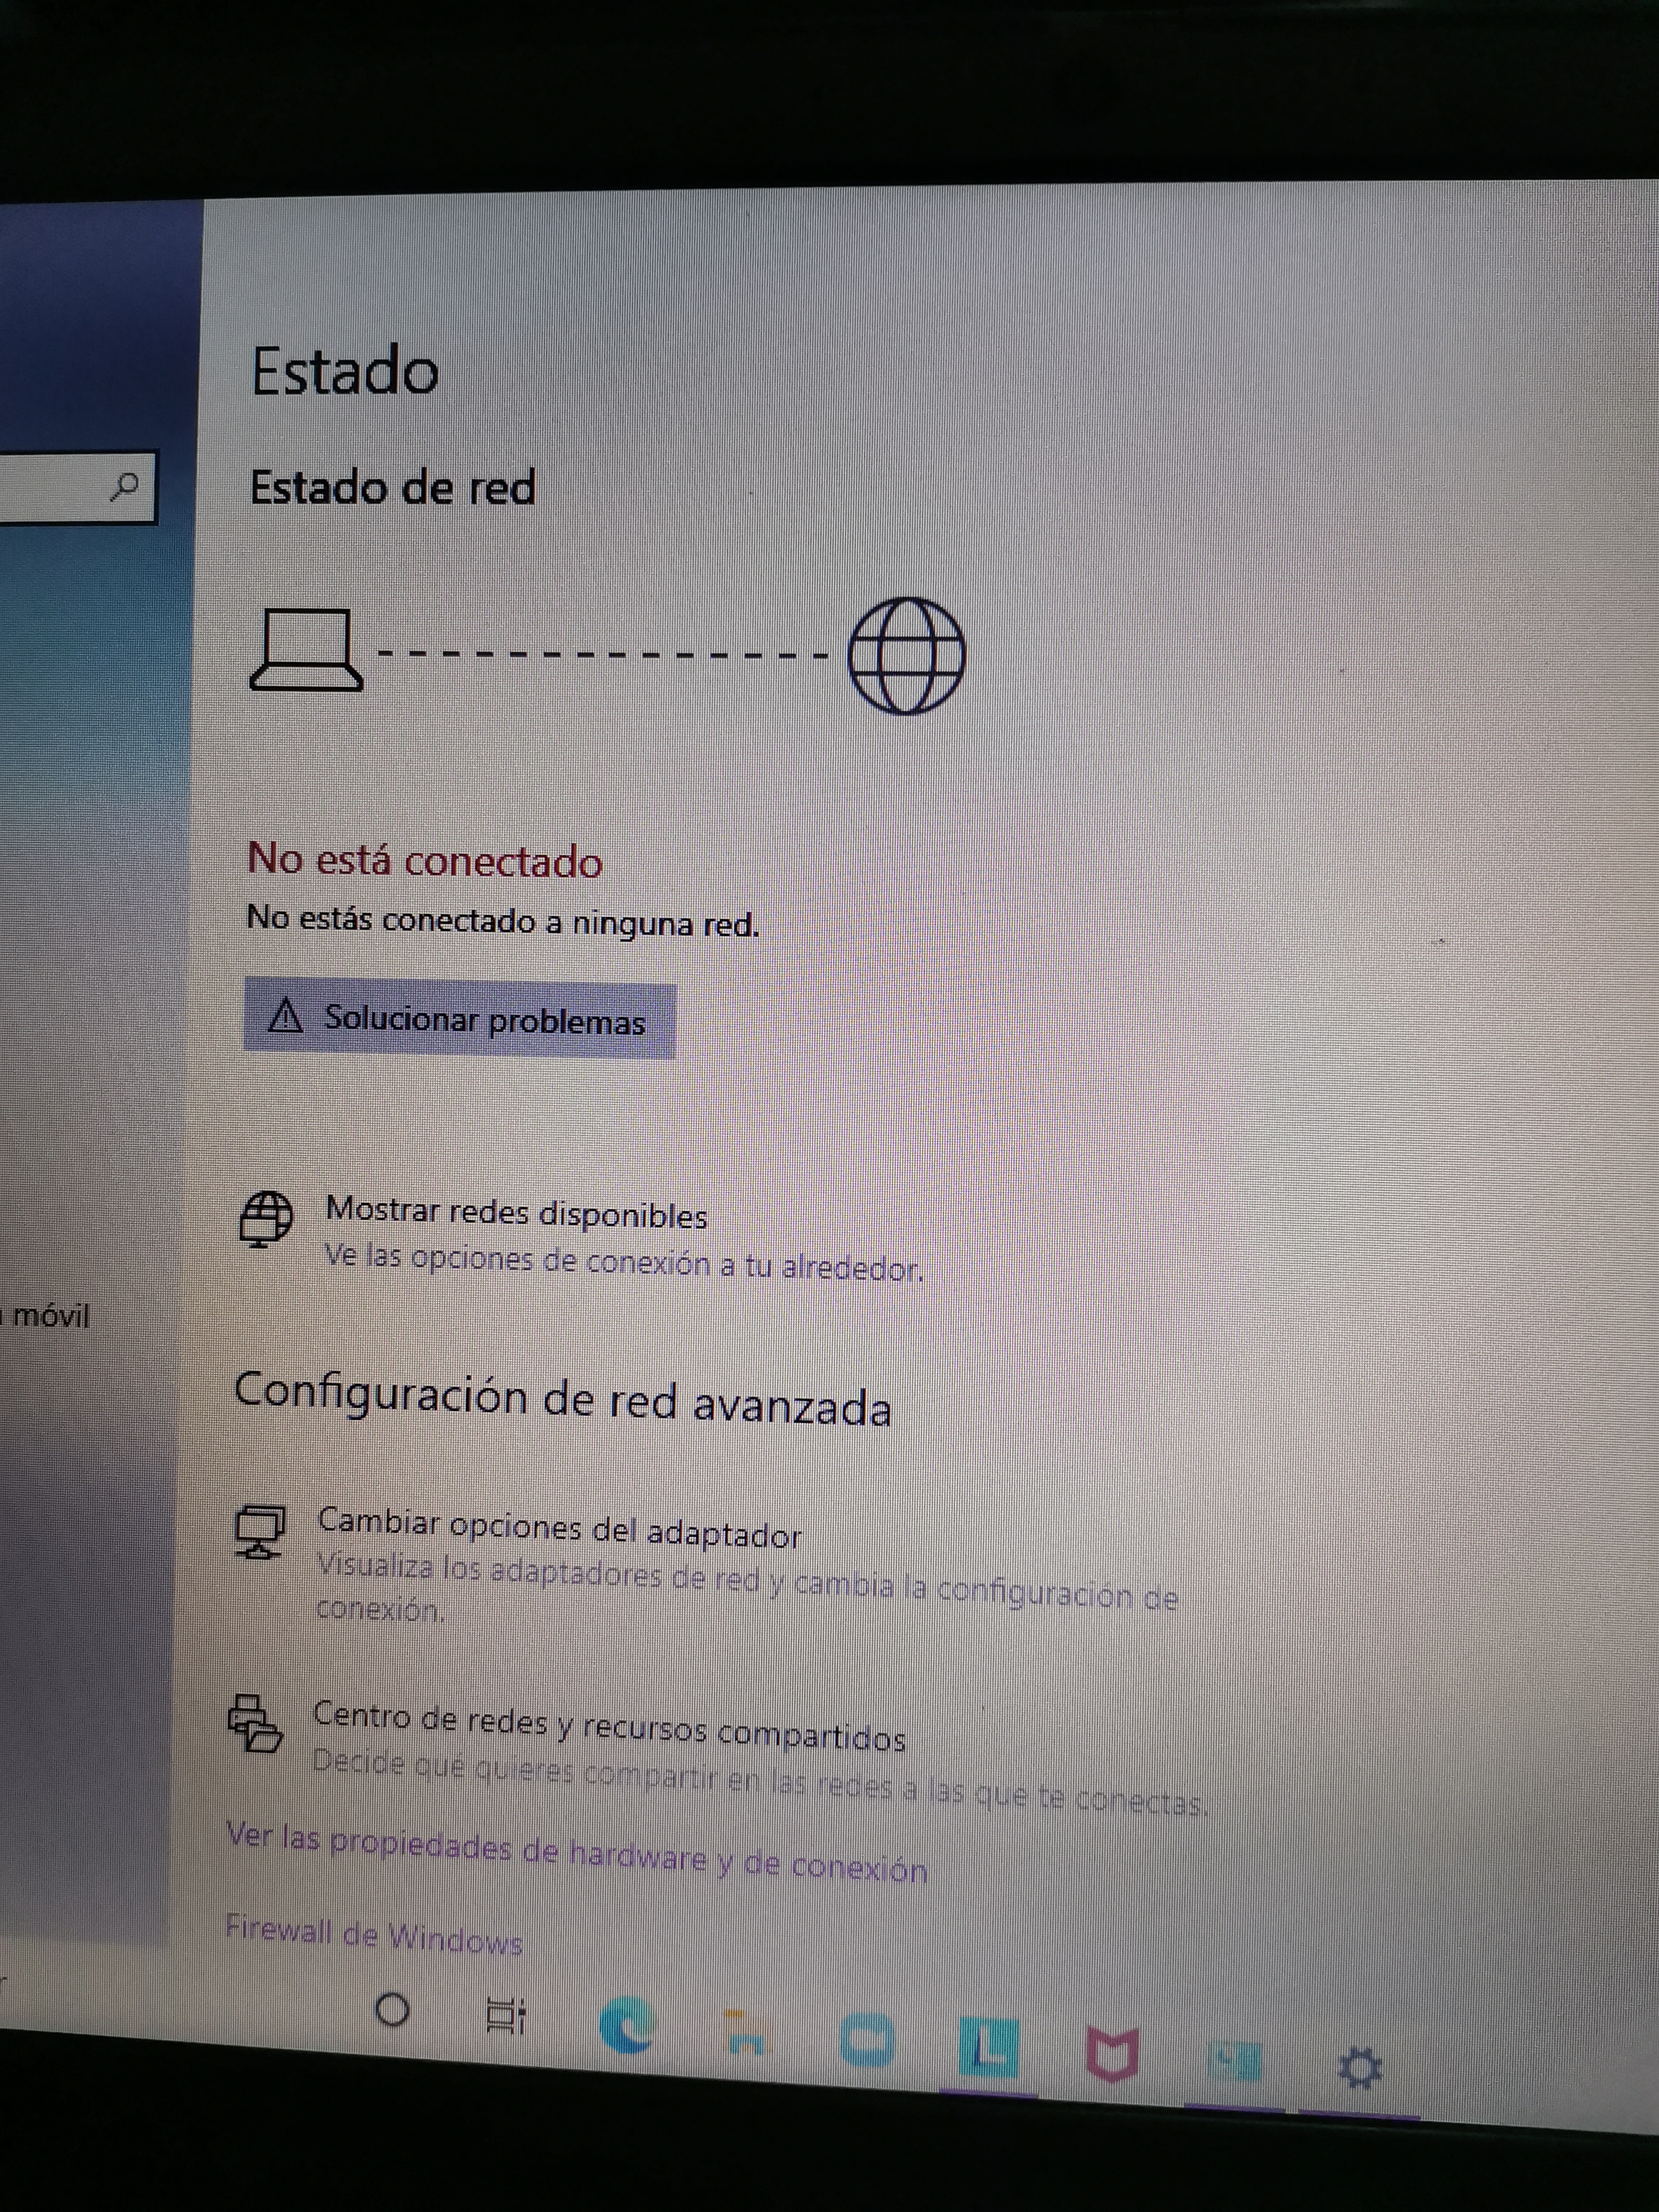
Task: Open Centro de redes y recursos compartidos
Action: point(609,1727)
